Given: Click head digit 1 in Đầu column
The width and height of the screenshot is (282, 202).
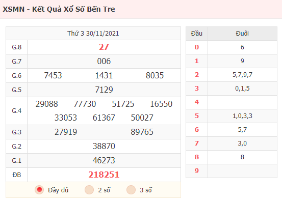Looking at the screenshot, I should [197, 61].
